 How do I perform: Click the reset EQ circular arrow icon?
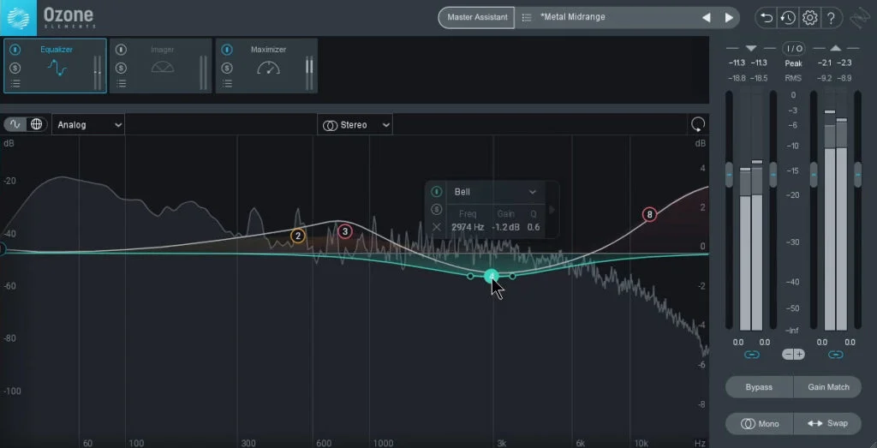698,124
